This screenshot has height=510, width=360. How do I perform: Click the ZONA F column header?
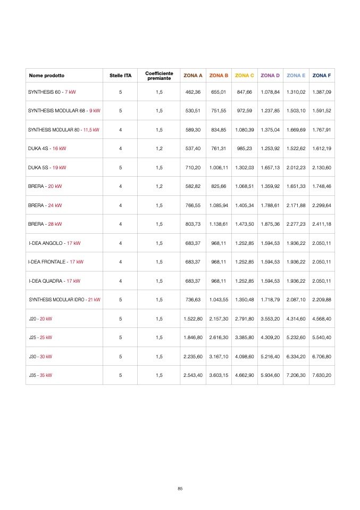pyautogui.click(x=322, y=76)
